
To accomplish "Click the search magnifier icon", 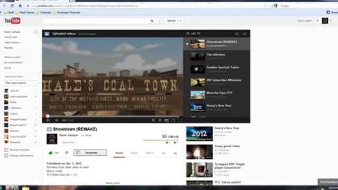I will pyautogui.click(x=152, y=21).
